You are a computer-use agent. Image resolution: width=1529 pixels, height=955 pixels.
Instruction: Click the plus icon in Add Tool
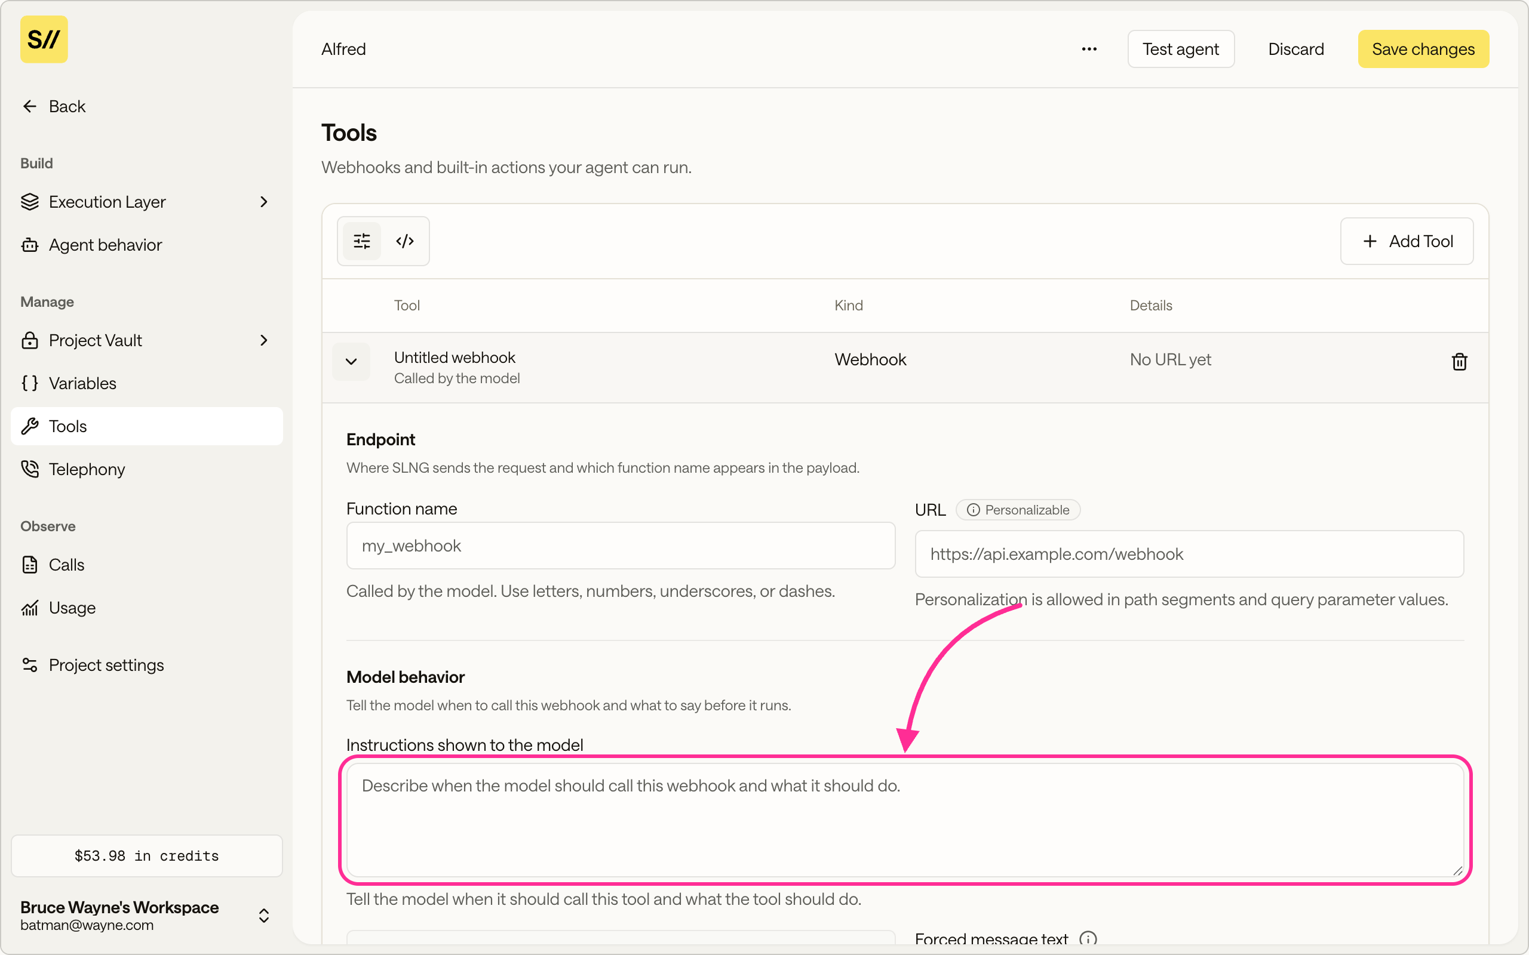[x=1369, y=241]
